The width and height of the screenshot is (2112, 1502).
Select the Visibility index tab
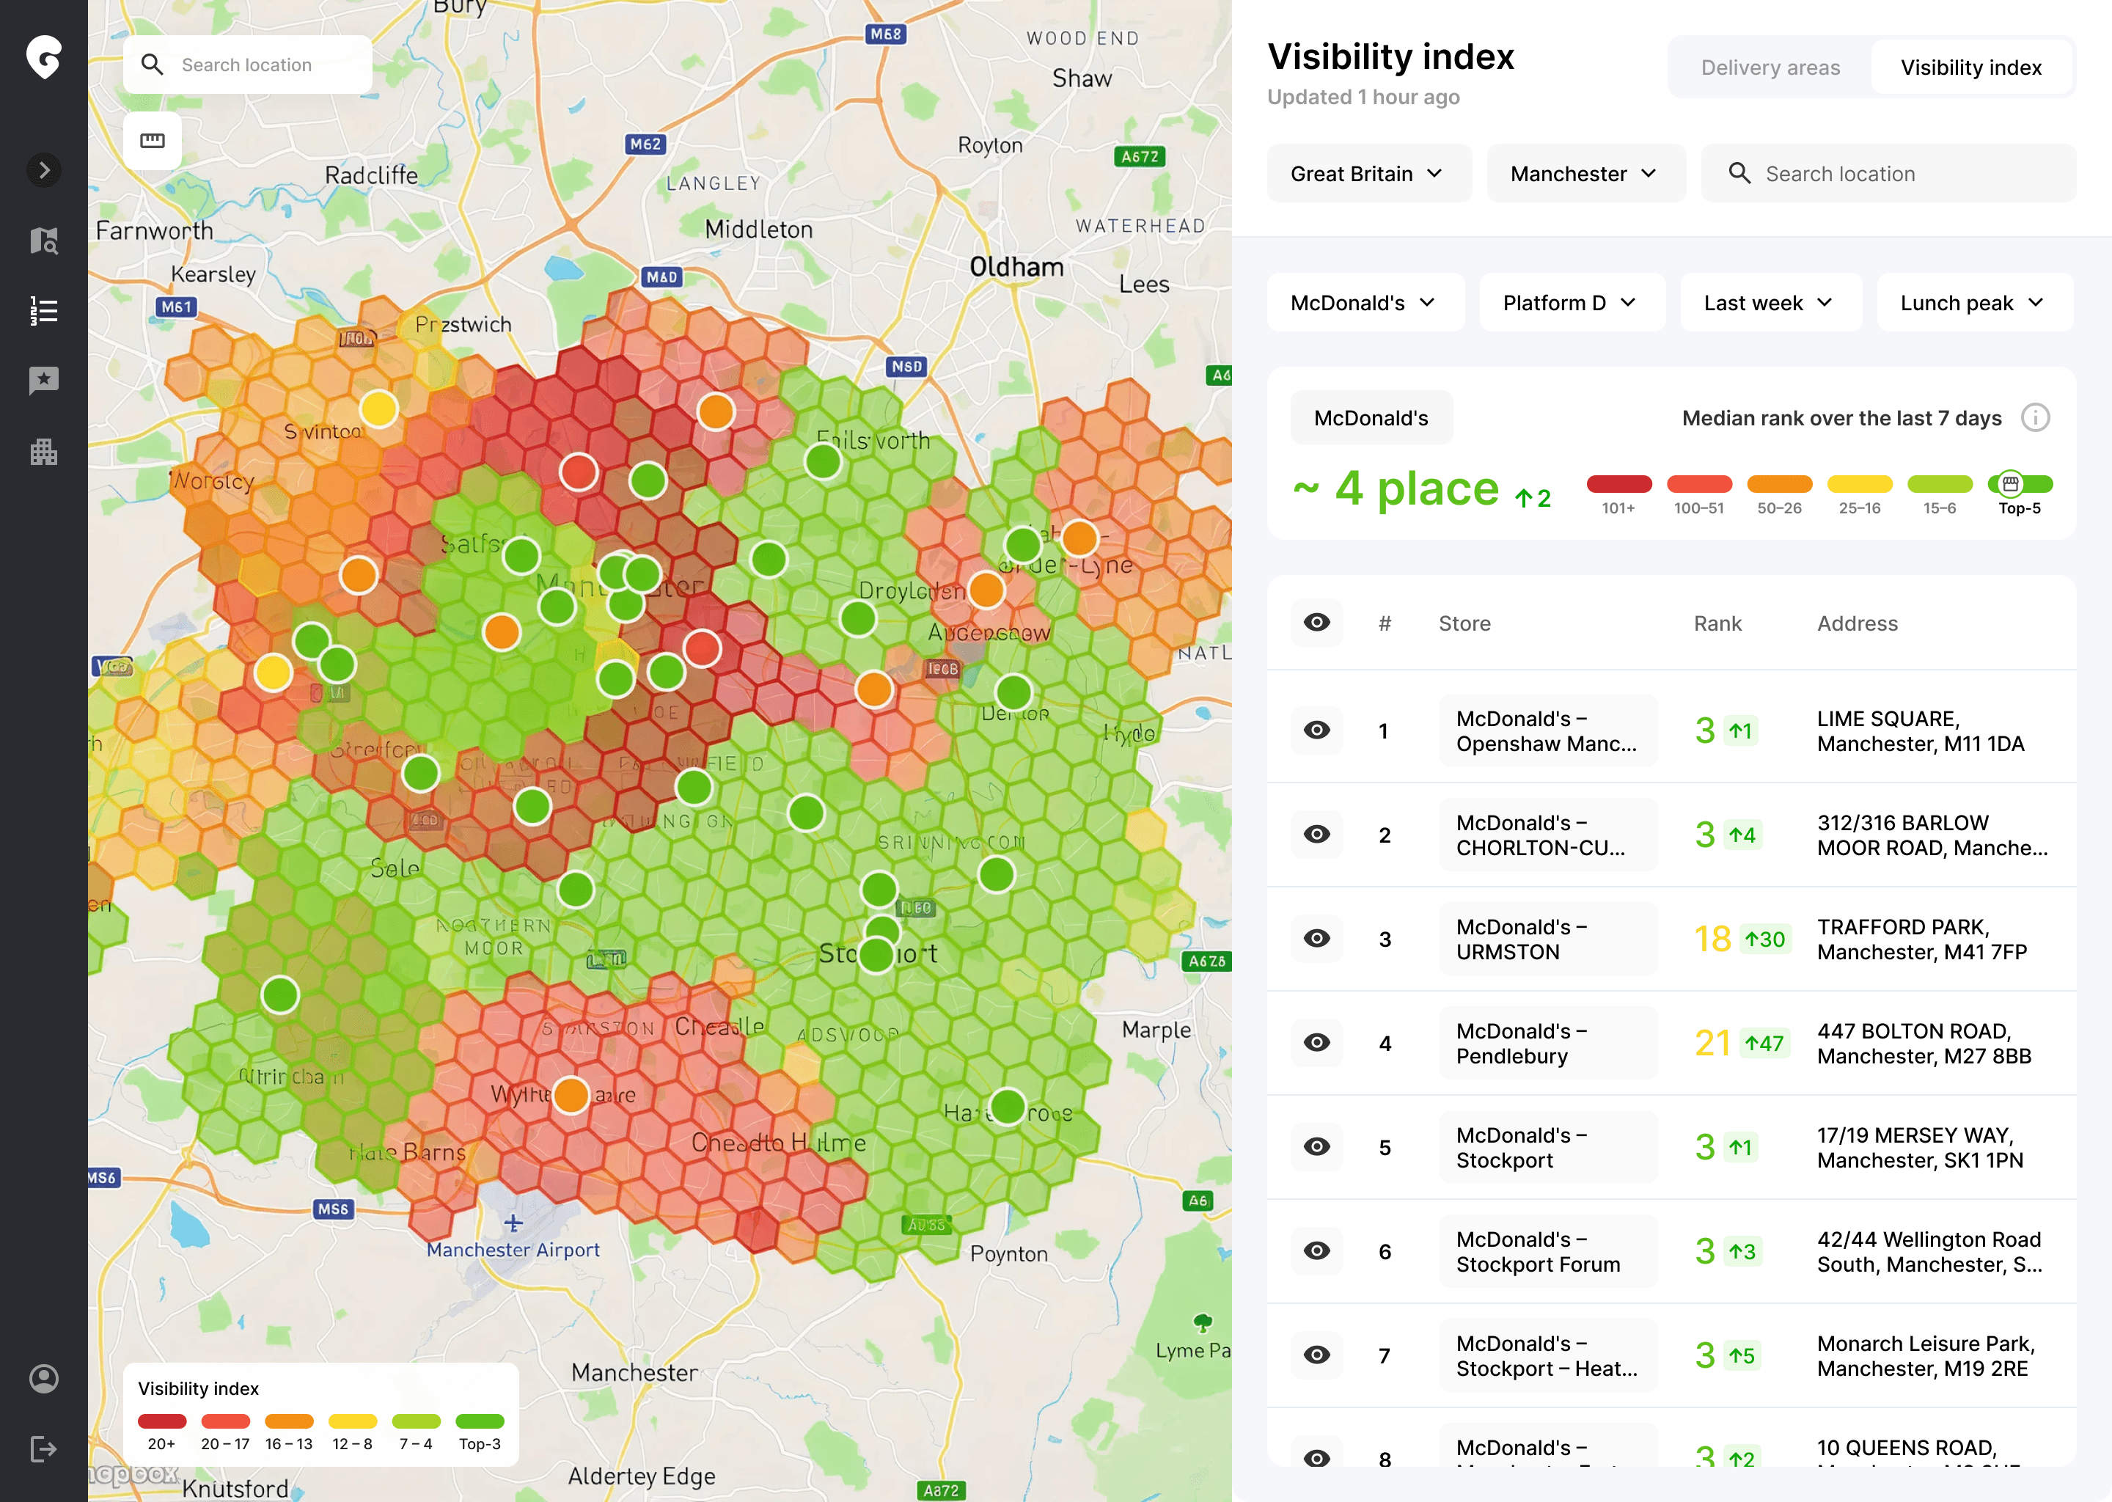[1971, 67]
